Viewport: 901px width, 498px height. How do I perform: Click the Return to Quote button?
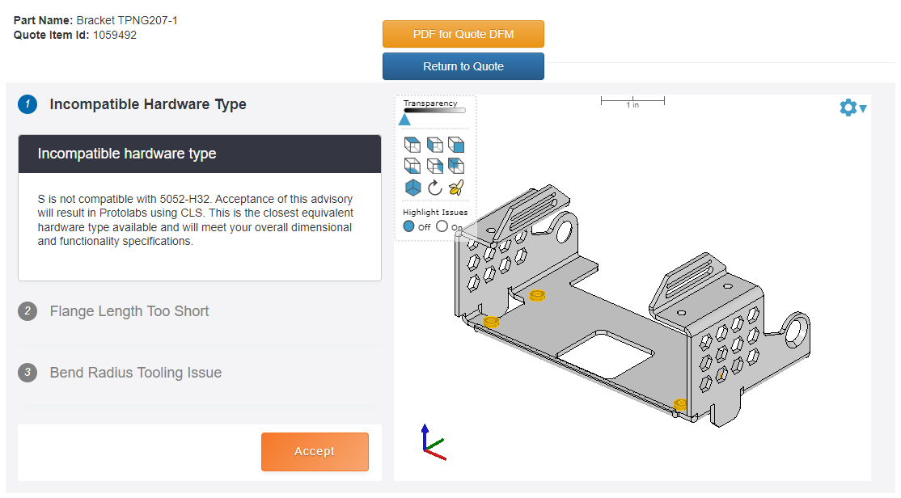click(x=463, y=66)
